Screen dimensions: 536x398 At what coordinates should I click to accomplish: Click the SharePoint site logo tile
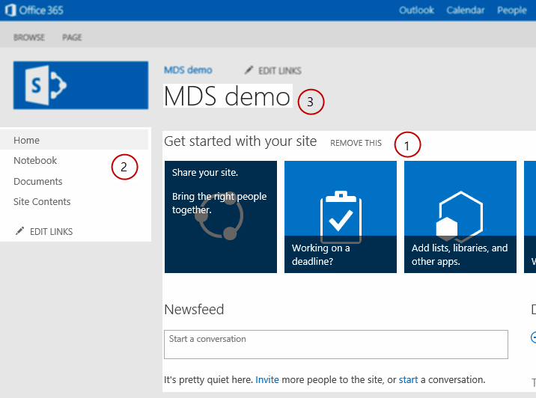click(81, 85)
